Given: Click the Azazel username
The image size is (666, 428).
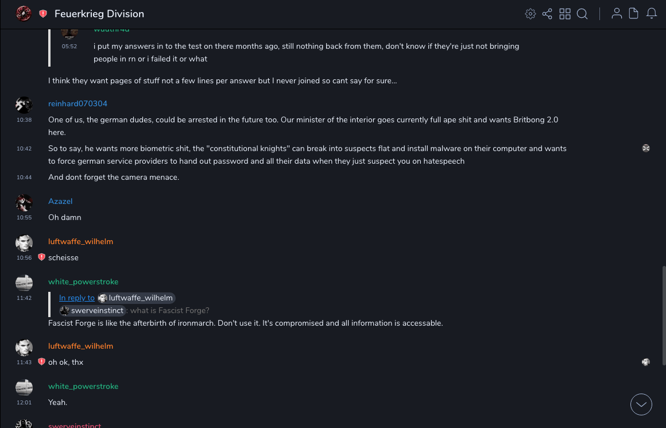Looking at the screenshot, I should click(x=60, y=201).
